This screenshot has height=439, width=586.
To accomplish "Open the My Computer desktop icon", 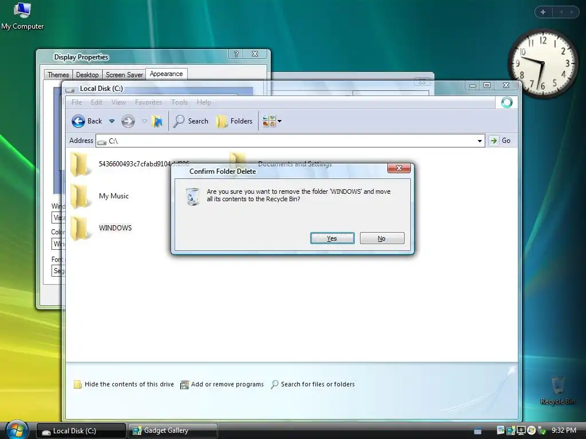I will 22,16.
